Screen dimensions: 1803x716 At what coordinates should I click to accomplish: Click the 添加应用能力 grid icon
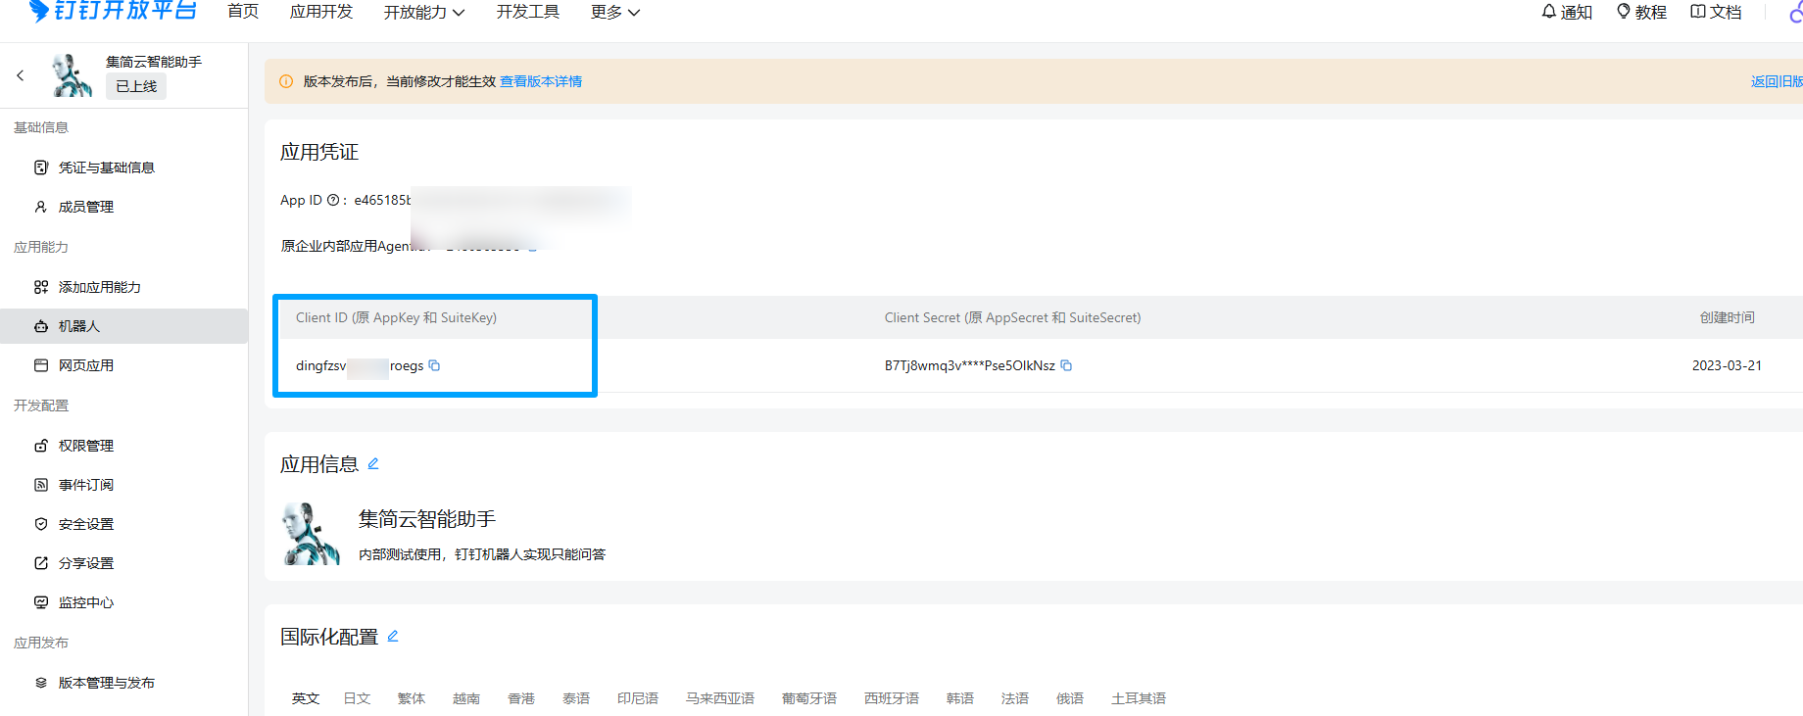tap(41, 287)
